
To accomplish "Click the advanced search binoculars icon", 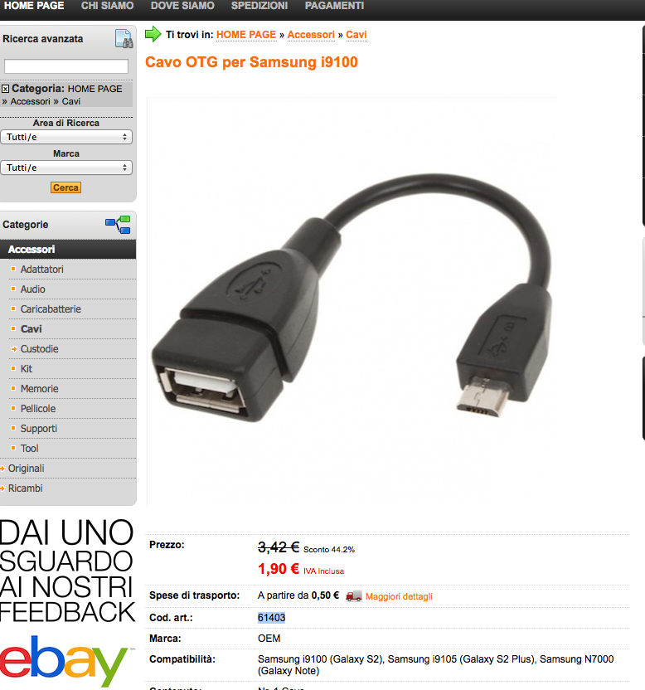I will point(124,39).
